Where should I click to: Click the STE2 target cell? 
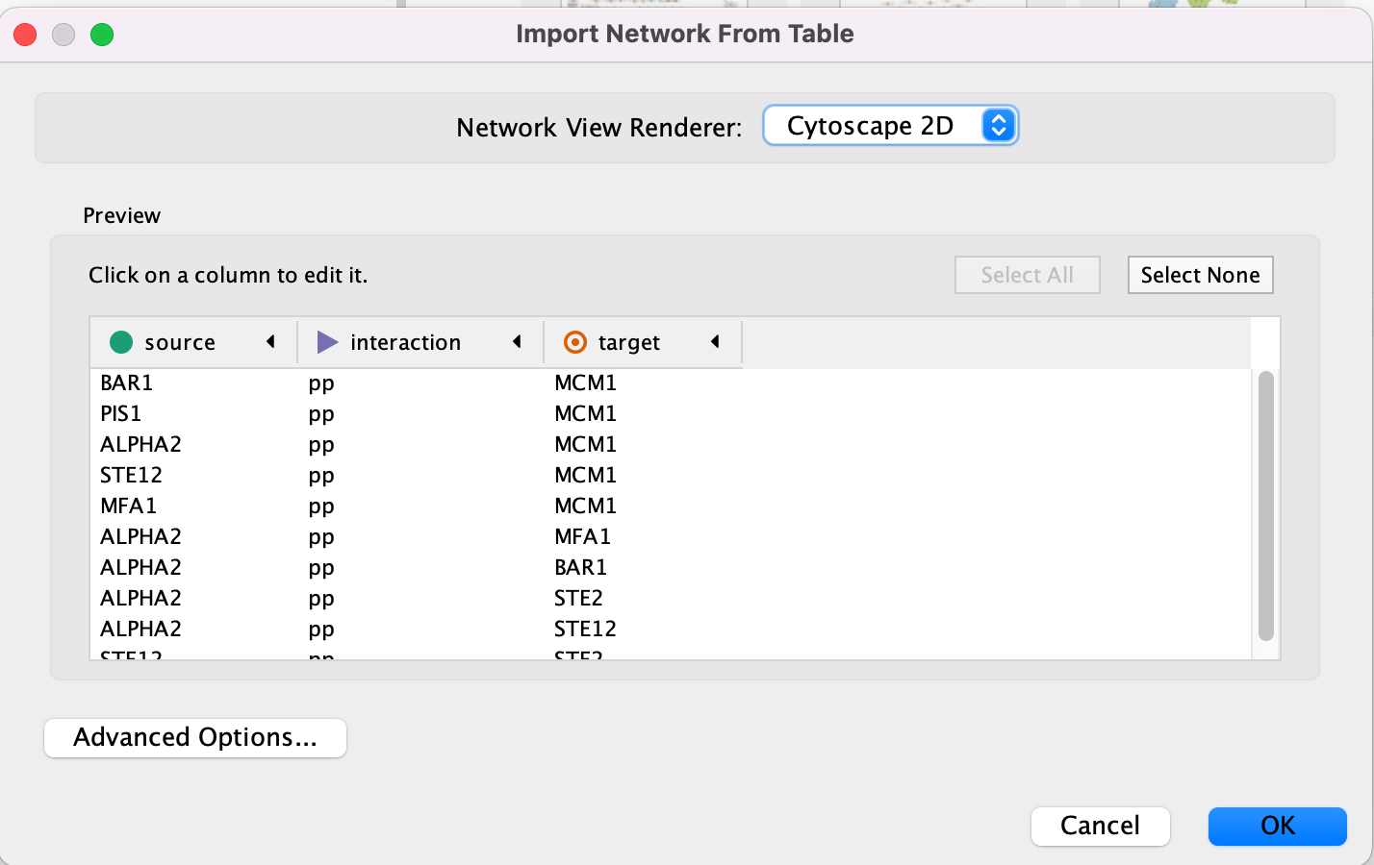[578, 598]
